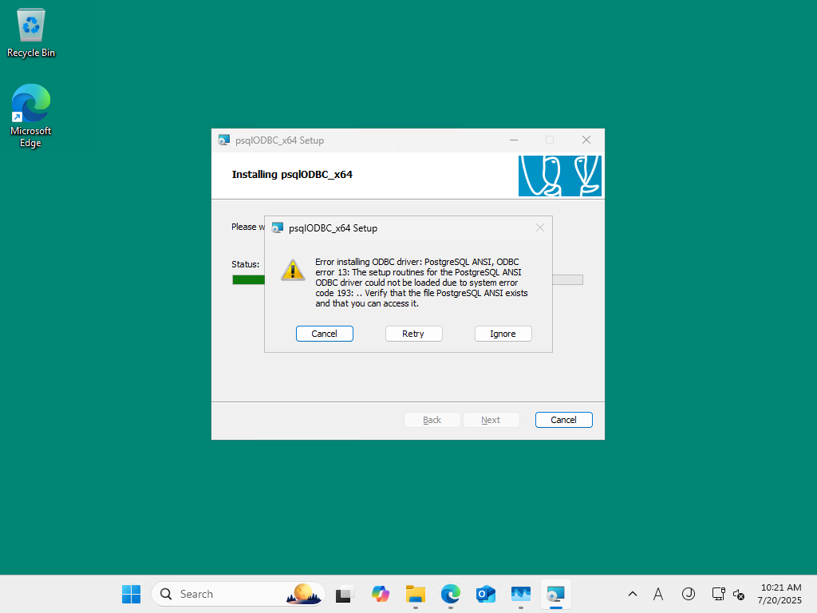Close the error dialog with X
The image size is (817, 613).
(x=540, y=227)
